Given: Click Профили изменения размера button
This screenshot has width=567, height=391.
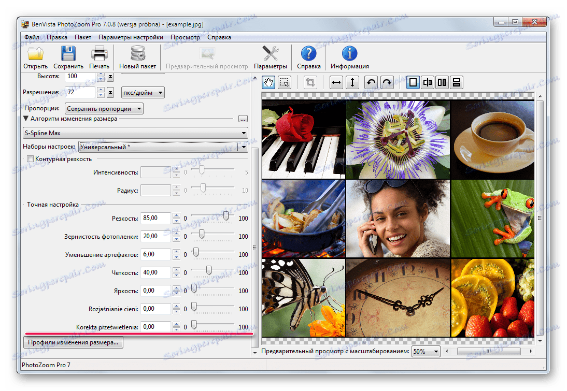Looking at the screenshot, I should [x=73, y=342].
